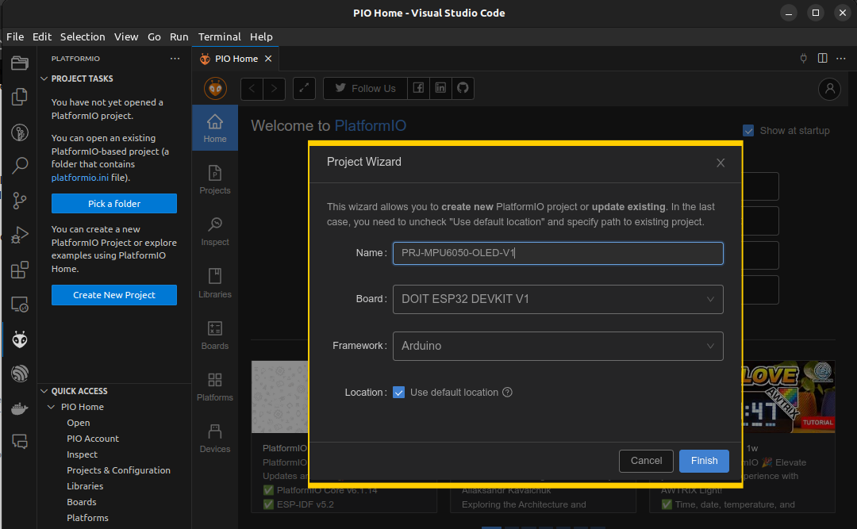Open the Facebook icon link
Screen dimensions: 857x529
click(419, 88)
